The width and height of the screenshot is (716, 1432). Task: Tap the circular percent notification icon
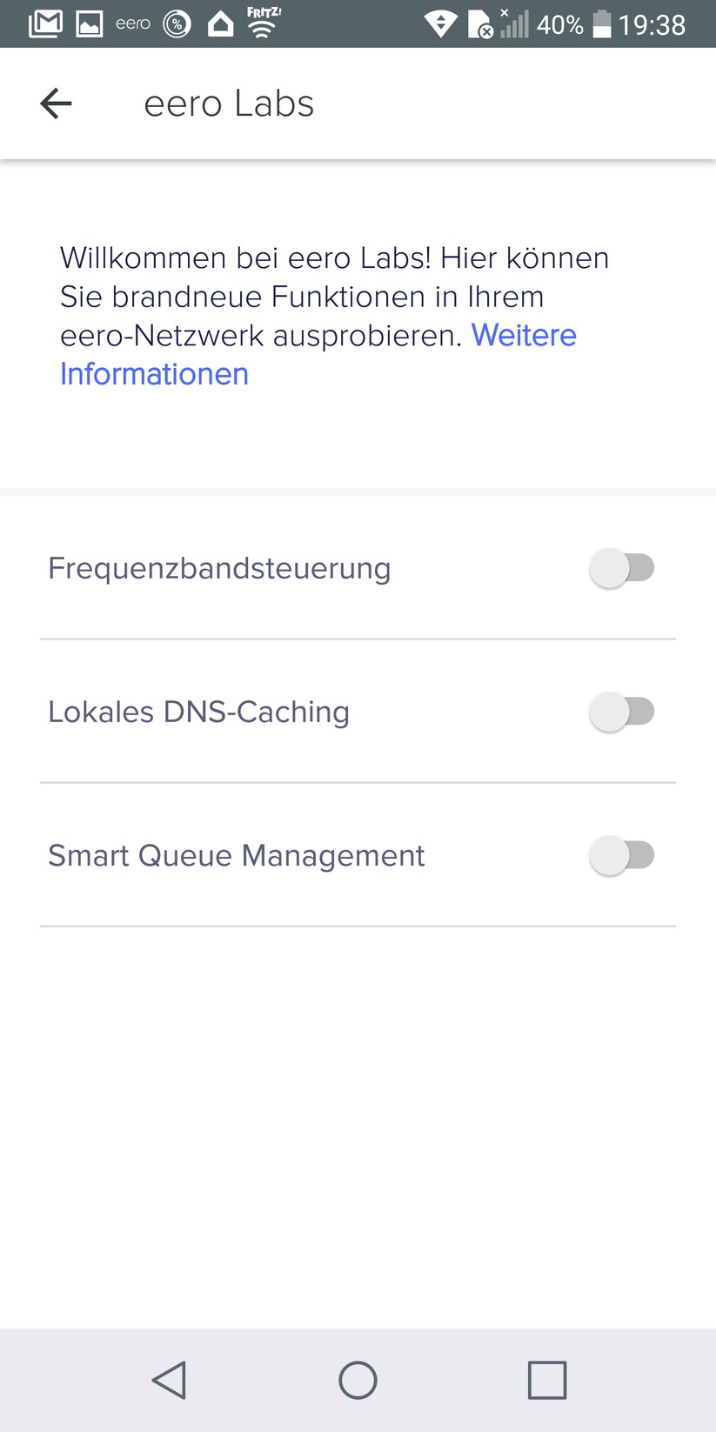[x=177, y=24]
